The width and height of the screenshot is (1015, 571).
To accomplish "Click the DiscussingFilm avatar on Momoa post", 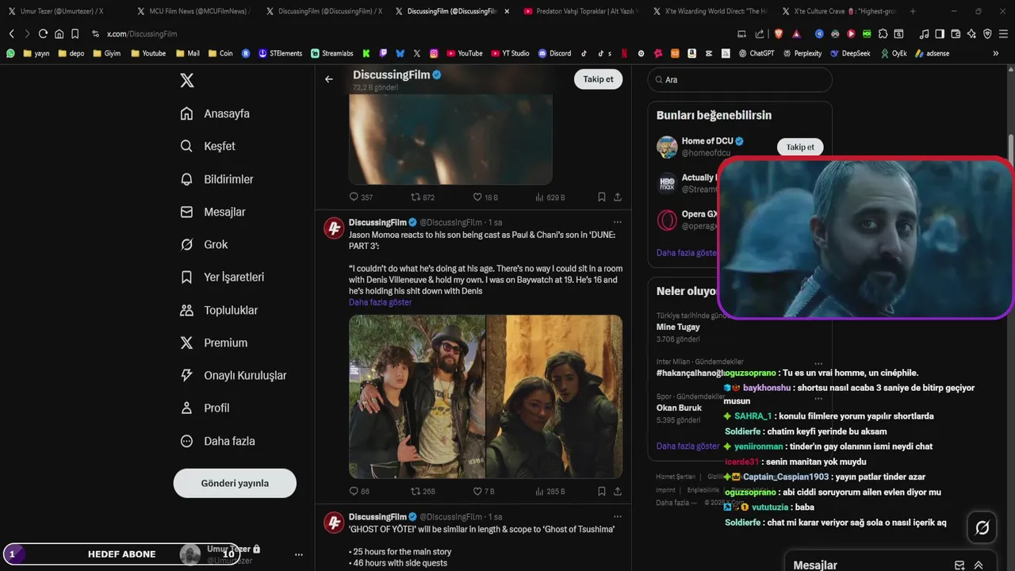I will pos(334,228).
